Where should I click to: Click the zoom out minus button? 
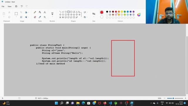click(164, 98)
